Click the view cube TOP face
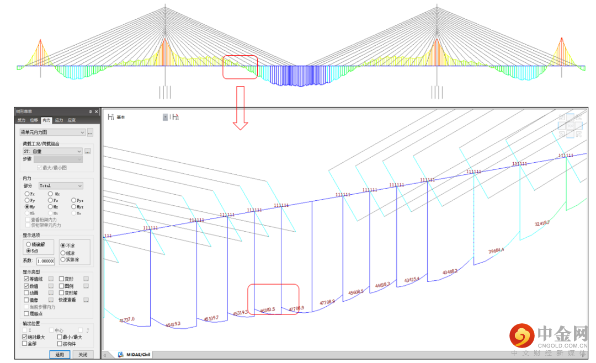Image resolution: width=596 pixels, height=363 pixels. coord(570,126)
